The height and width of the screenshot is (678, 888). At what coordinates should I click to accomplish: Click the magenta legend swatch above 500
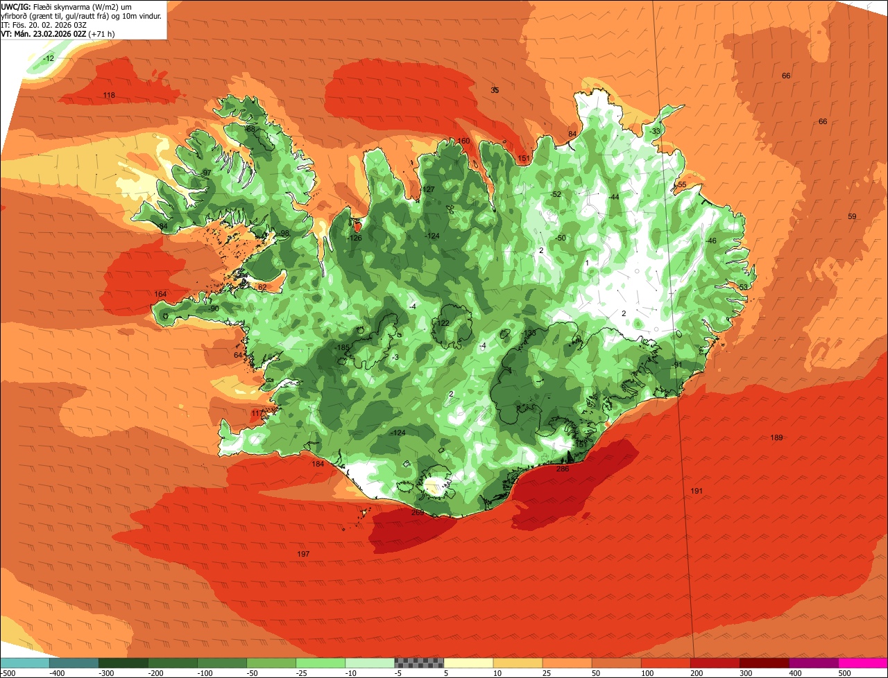[863, 663]
